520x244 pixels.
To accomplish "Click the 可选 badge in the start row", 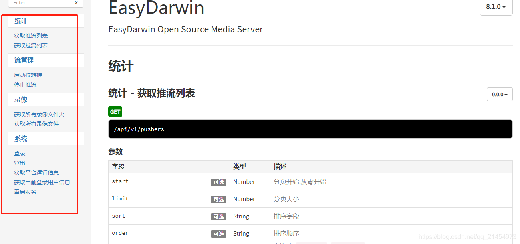I will click(218, 182).
